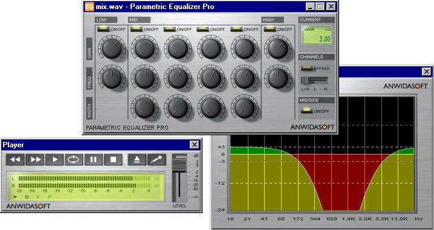Click the fourth MID band WIDTH knob
This screenshot has width=434, height=230.
[244, 108]
